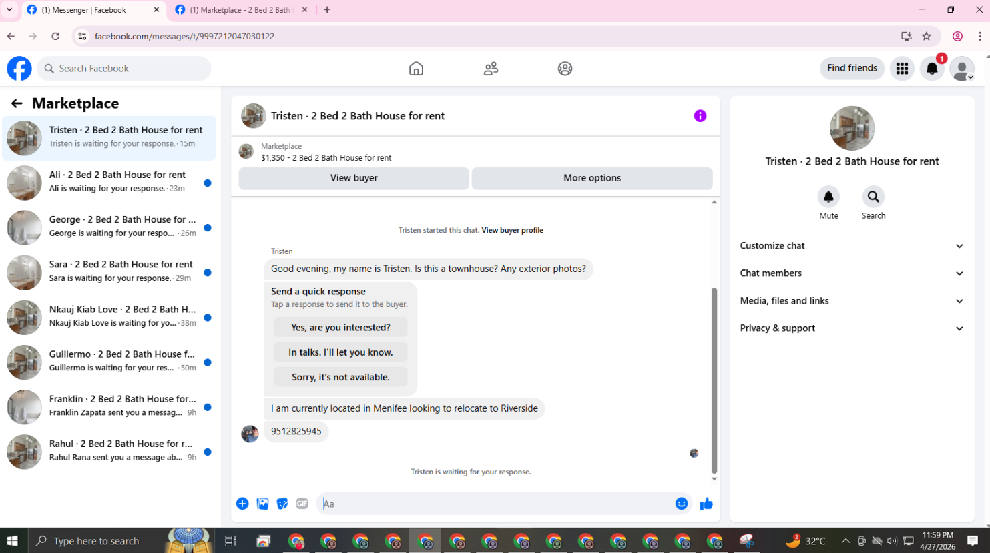
Task: Click the View buyer button
Action: (x=354, y=178)
